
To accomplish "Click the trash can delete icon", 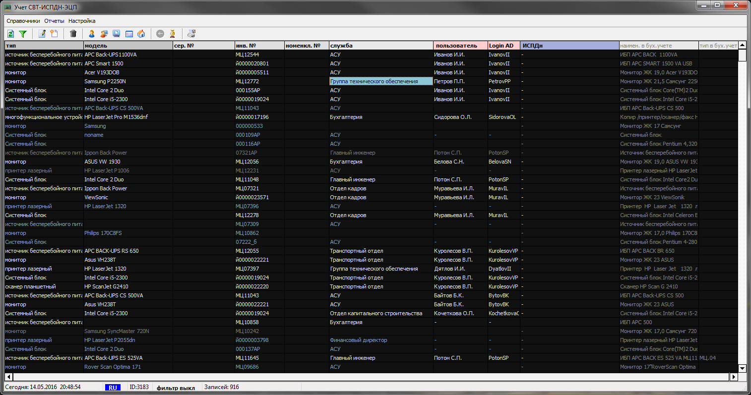I will pos(73,34).
